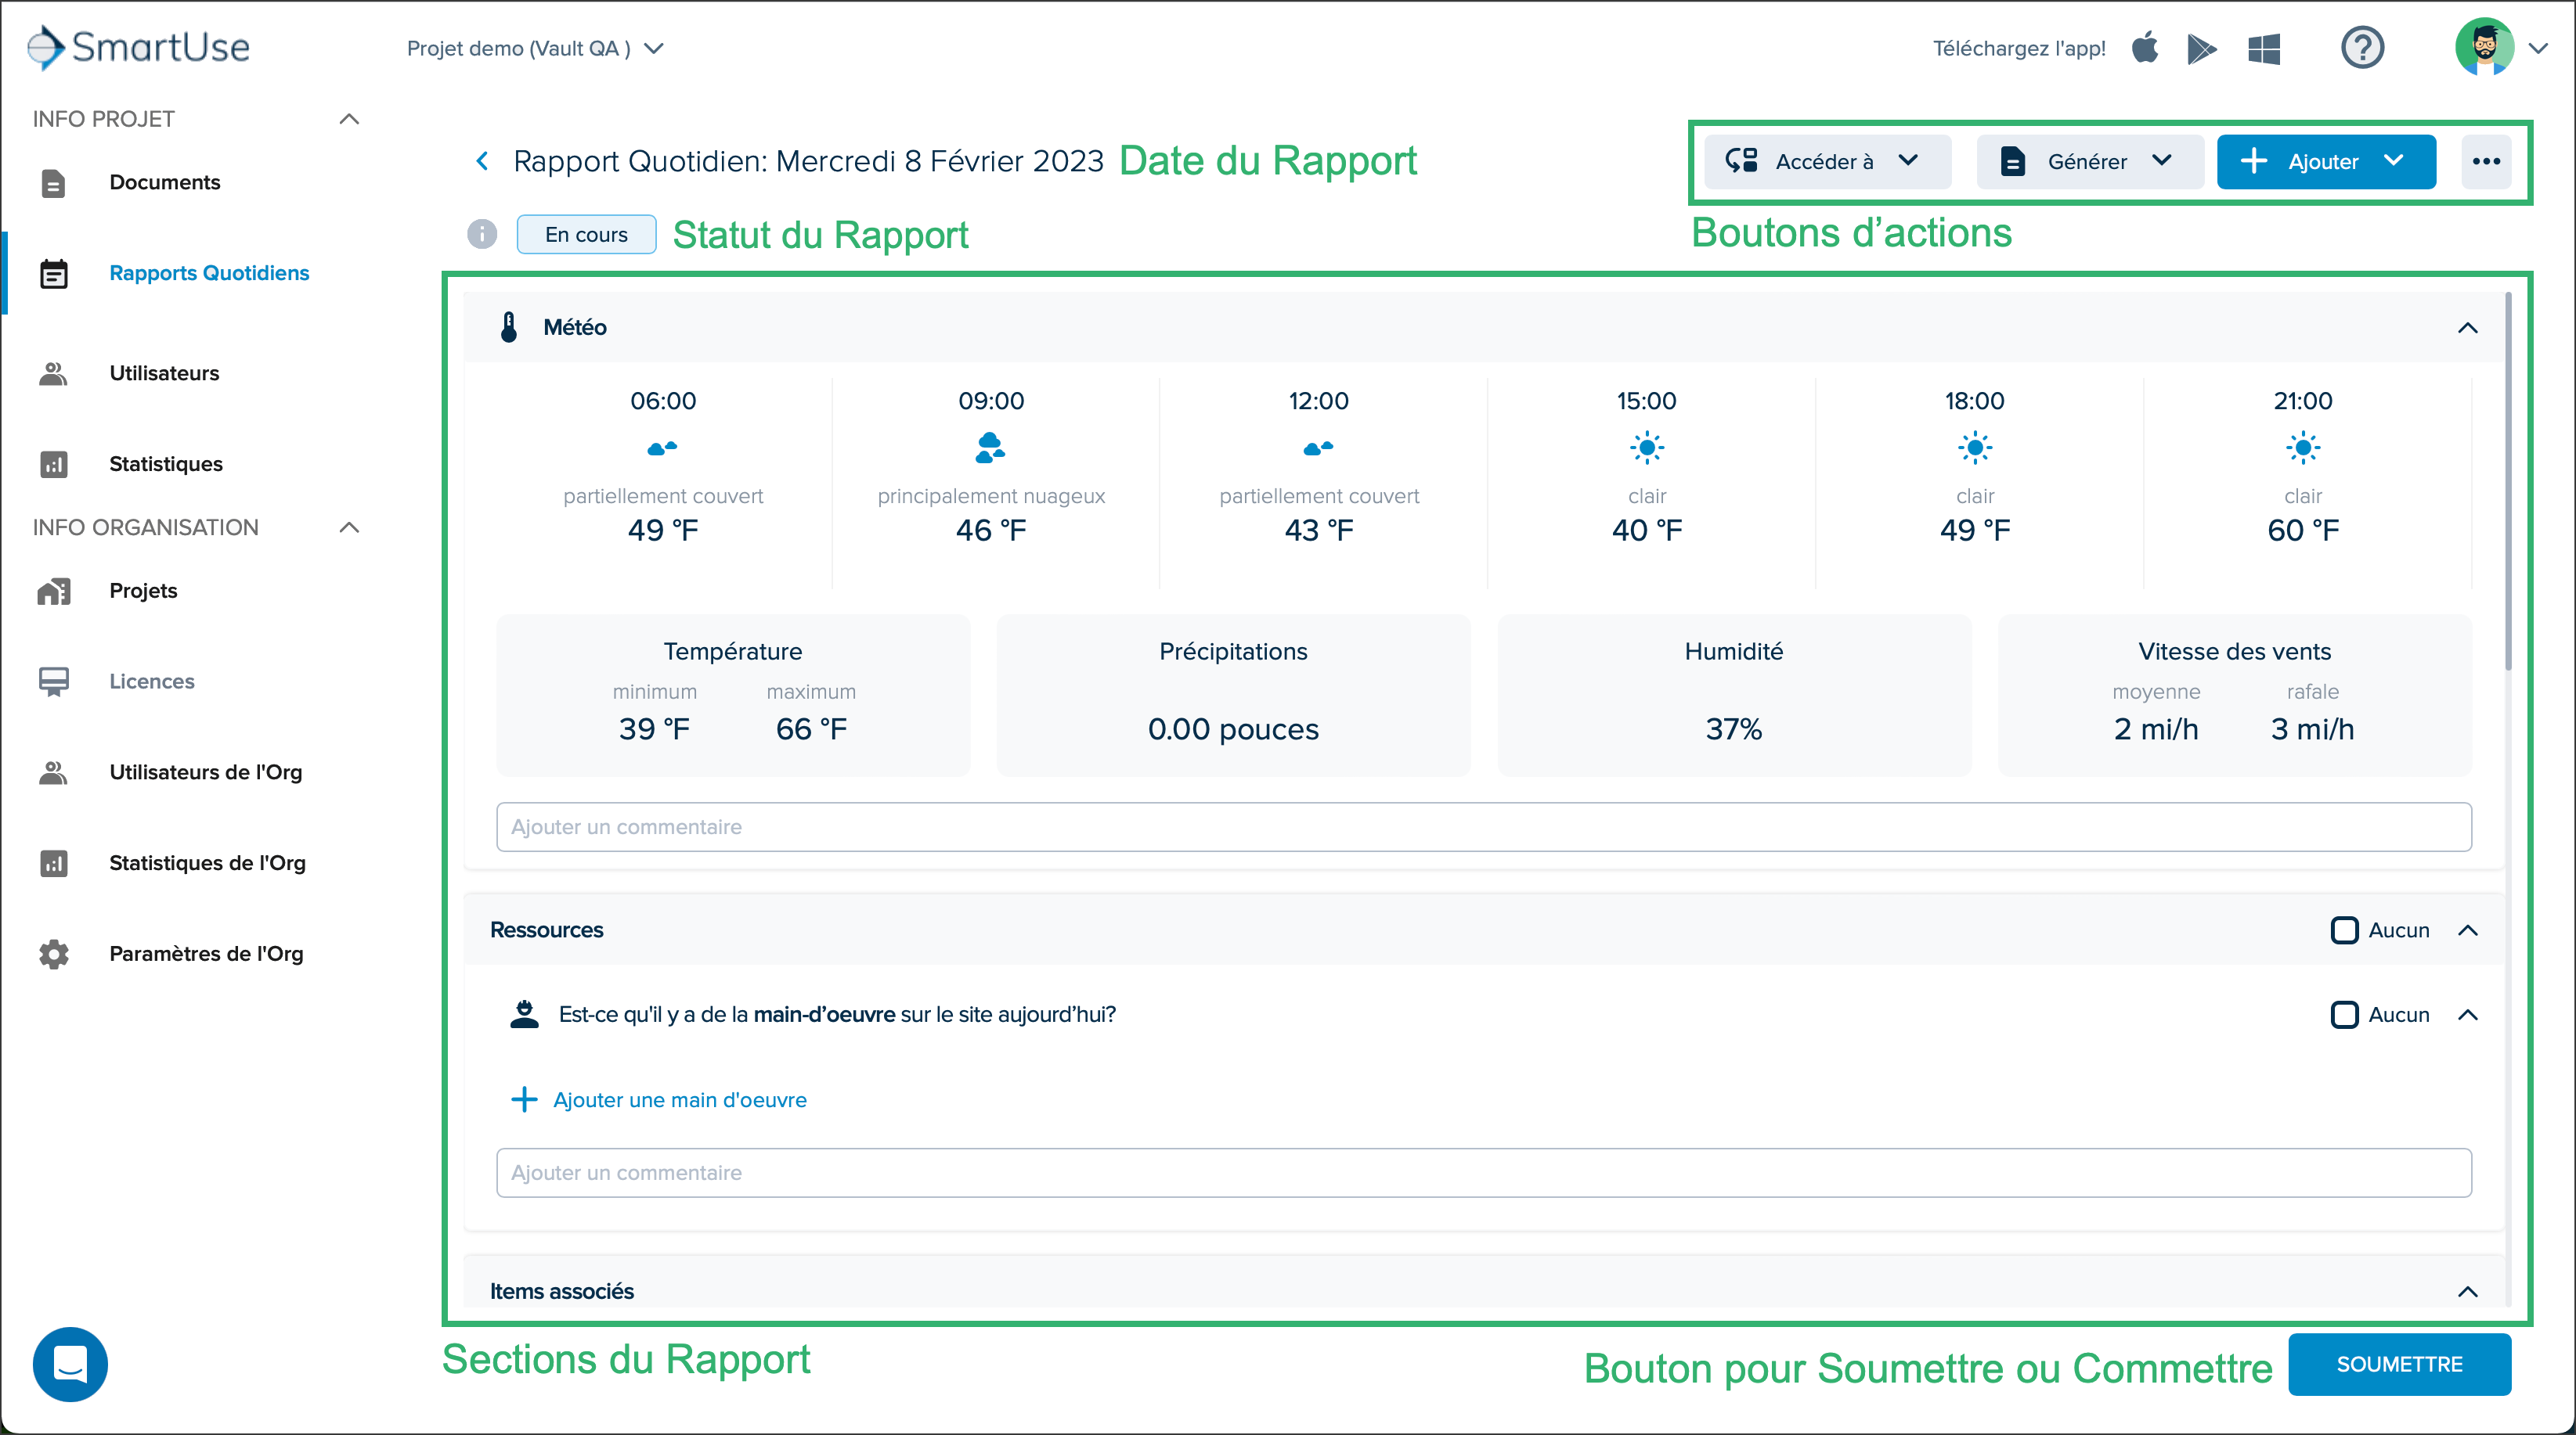Viewport: 2576px width, 1435px height.
Task: Click the SOUMETTRE button
Action: tap(2399, 1364)
